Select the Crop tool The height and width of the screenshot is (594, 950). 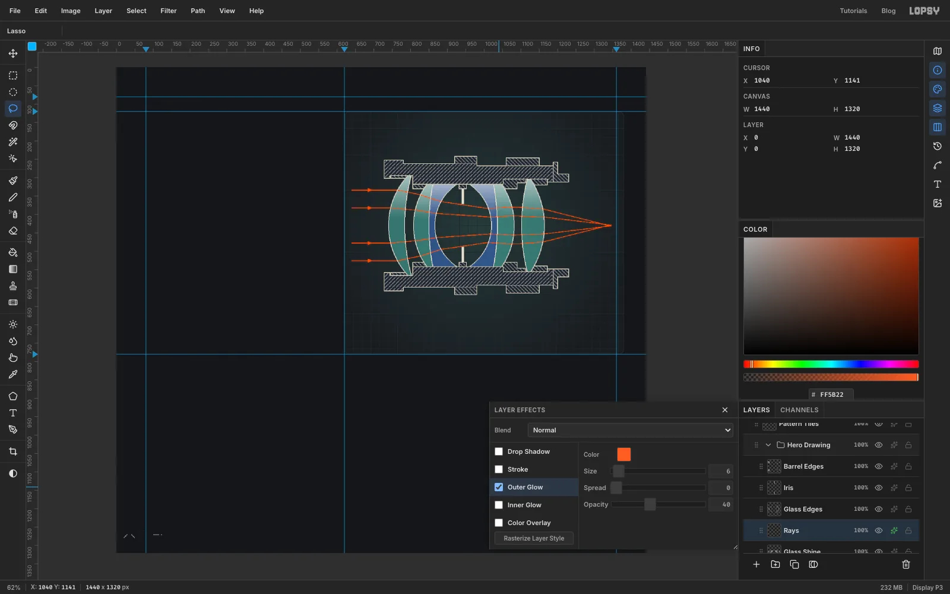(13, 451)
